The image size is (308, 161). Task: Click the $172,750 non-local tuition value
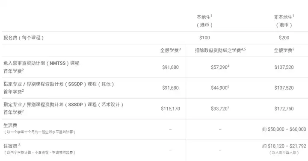point(284,108)
